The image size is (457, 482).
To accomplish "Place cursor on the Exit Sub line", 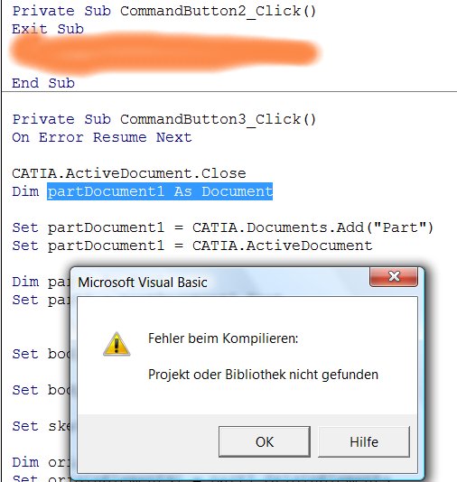I will (x=48, y=29).
